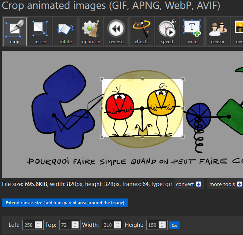Open the effects tool
This screenshot has height=235, width=243.
click(x=142, y=32)
